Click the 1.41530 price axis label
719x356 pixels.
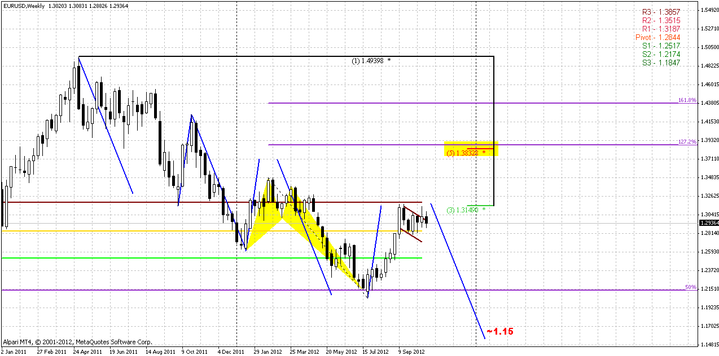pos(709,122)
